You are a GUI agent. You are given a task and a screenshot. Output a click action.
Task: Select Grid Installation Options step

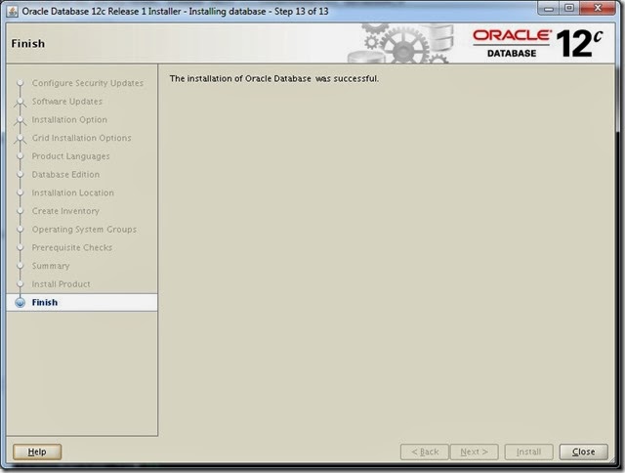81,138
